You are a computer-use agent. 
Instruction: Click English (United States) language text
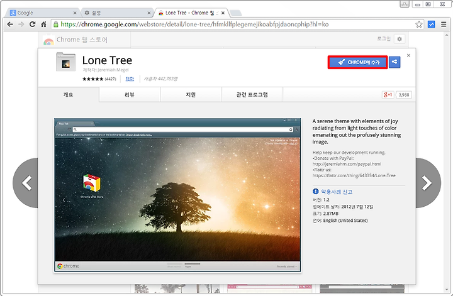click(345, 221)
